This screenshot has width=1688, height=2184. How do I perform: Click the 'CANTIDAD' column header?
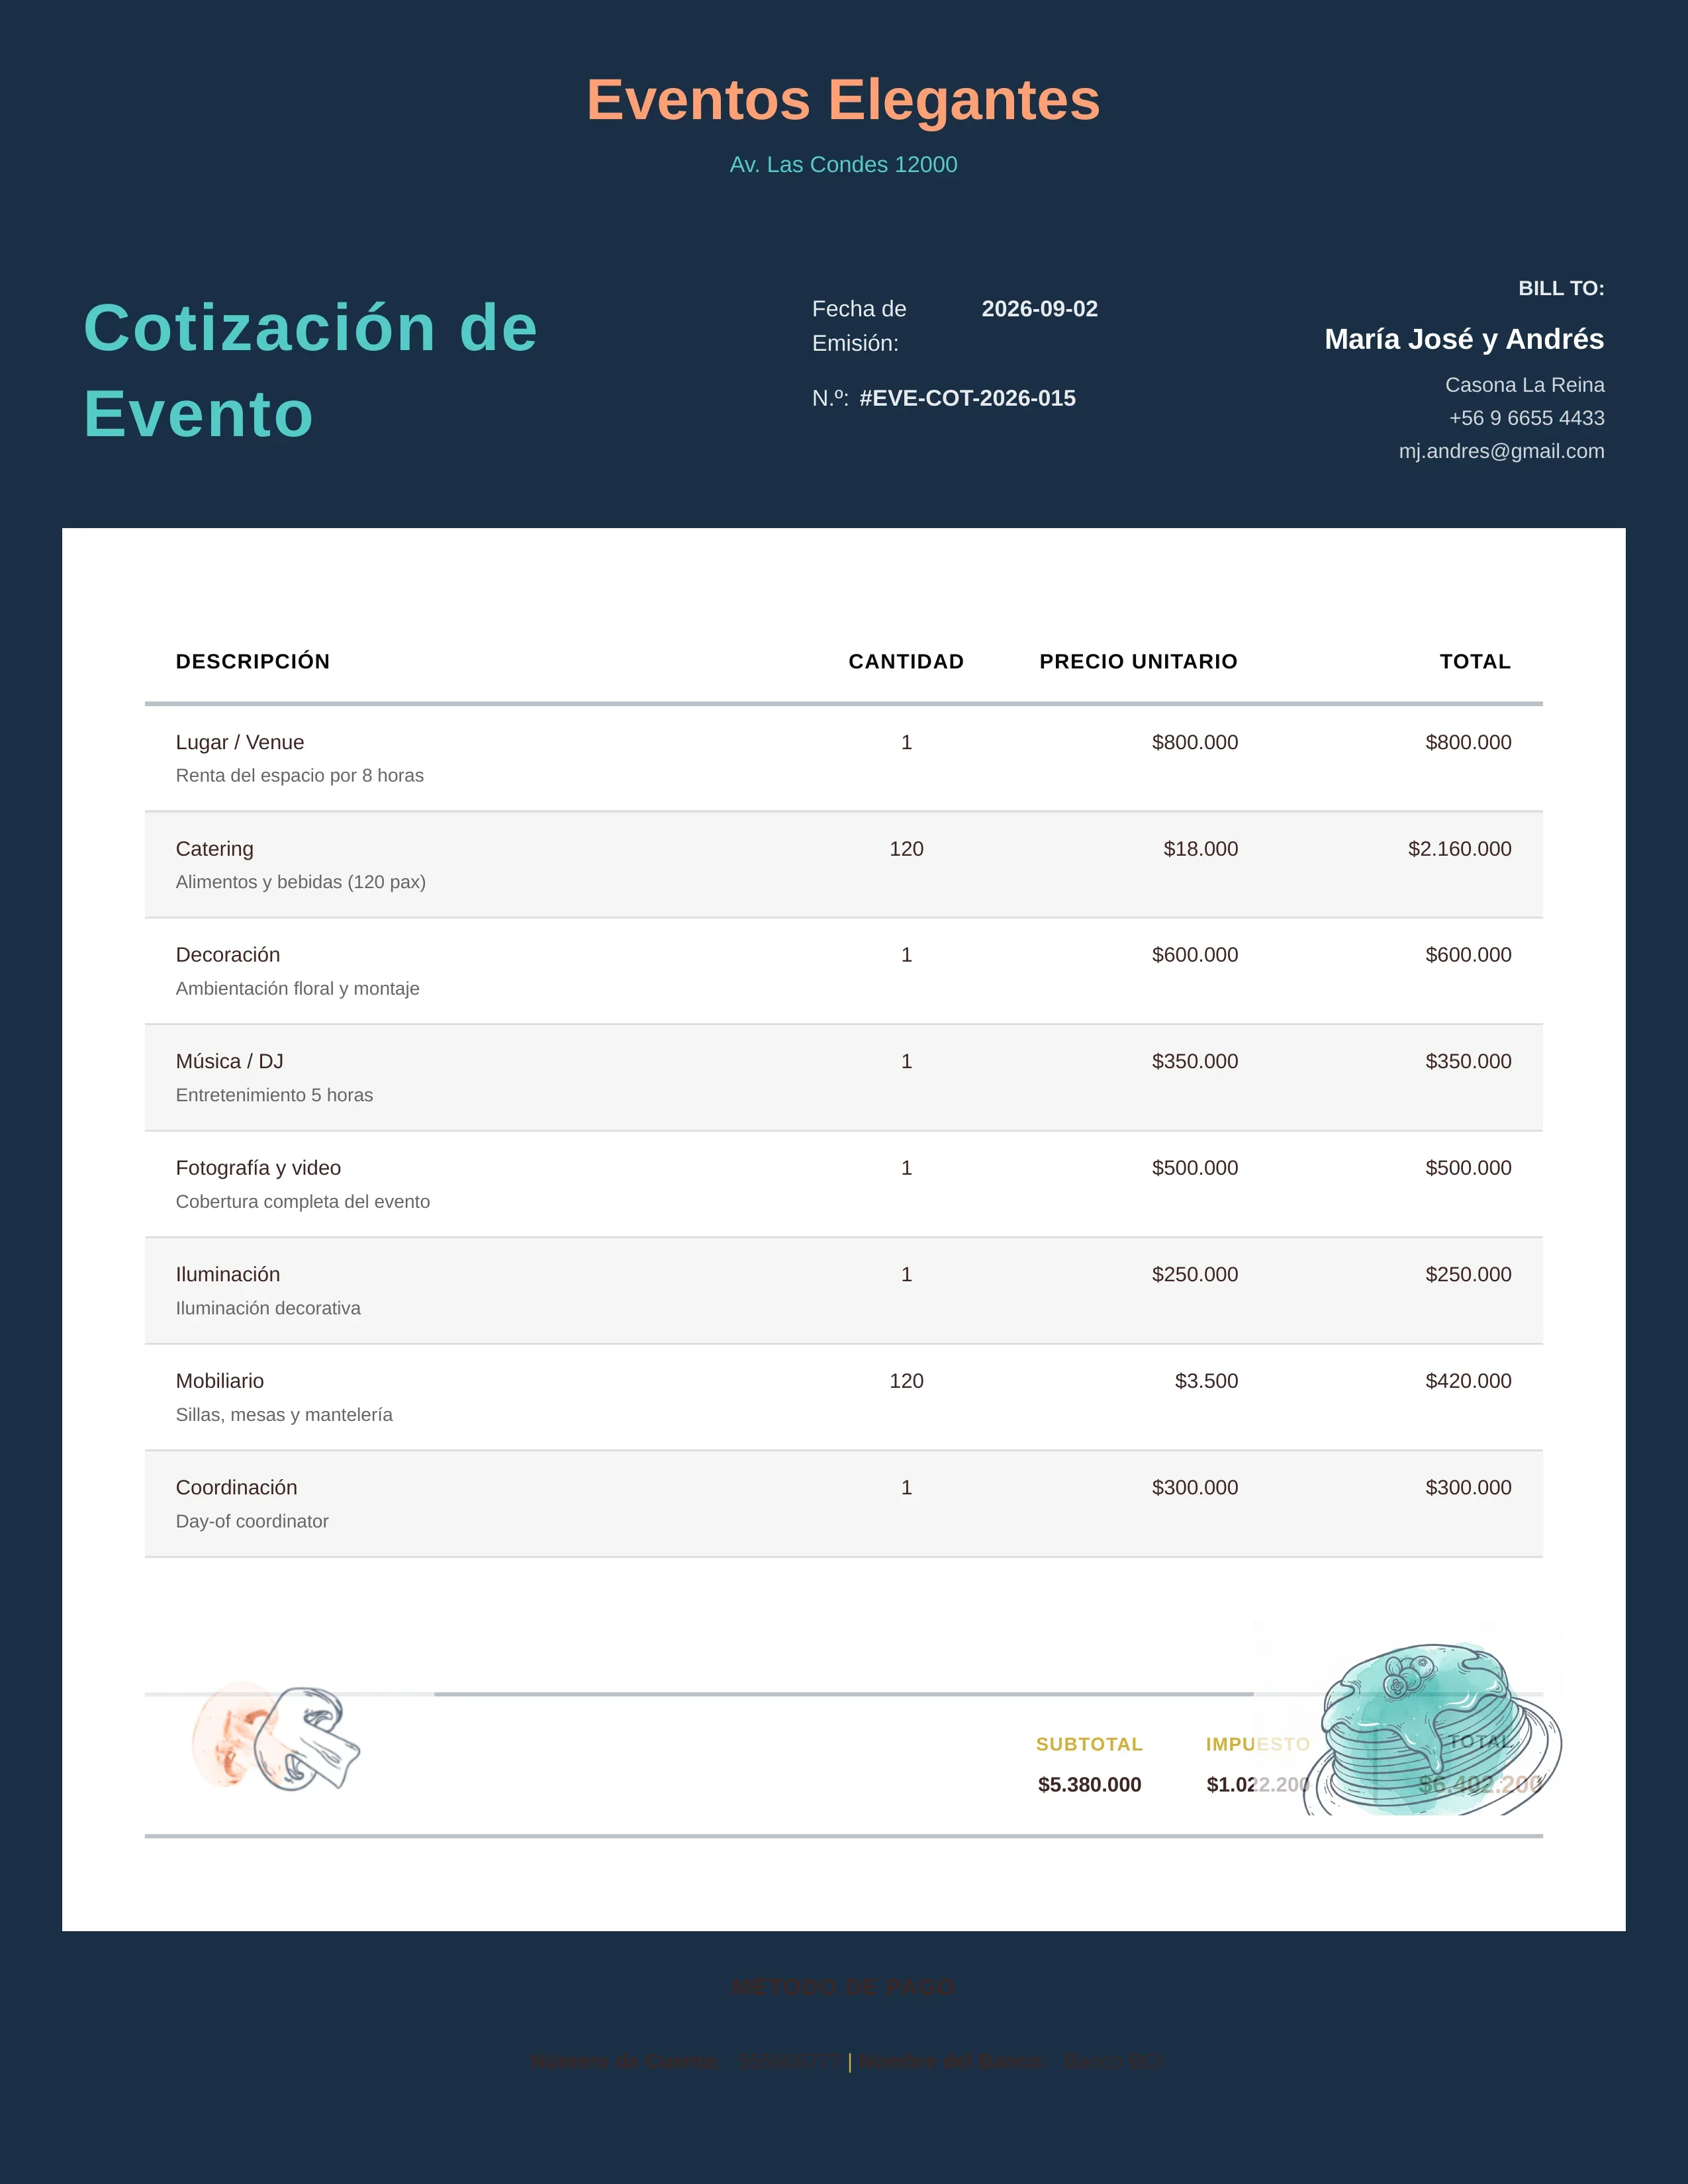click(x=906, y=661)
